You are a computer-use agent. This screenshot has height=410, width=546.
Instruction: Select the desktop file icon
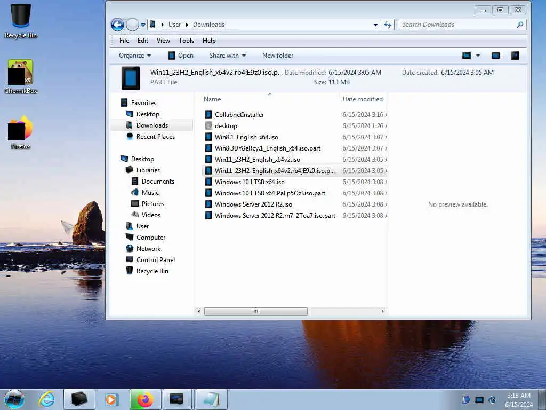pyautogui.click(x=208, y=126)
